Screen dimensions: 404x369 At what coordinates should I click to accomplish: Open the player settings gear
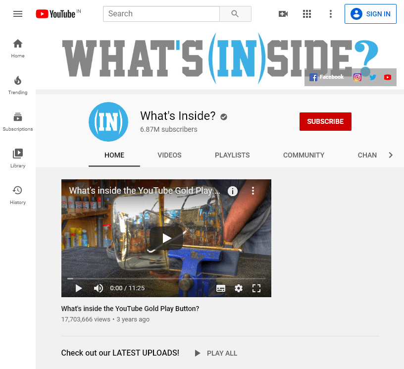click(239, 288)
